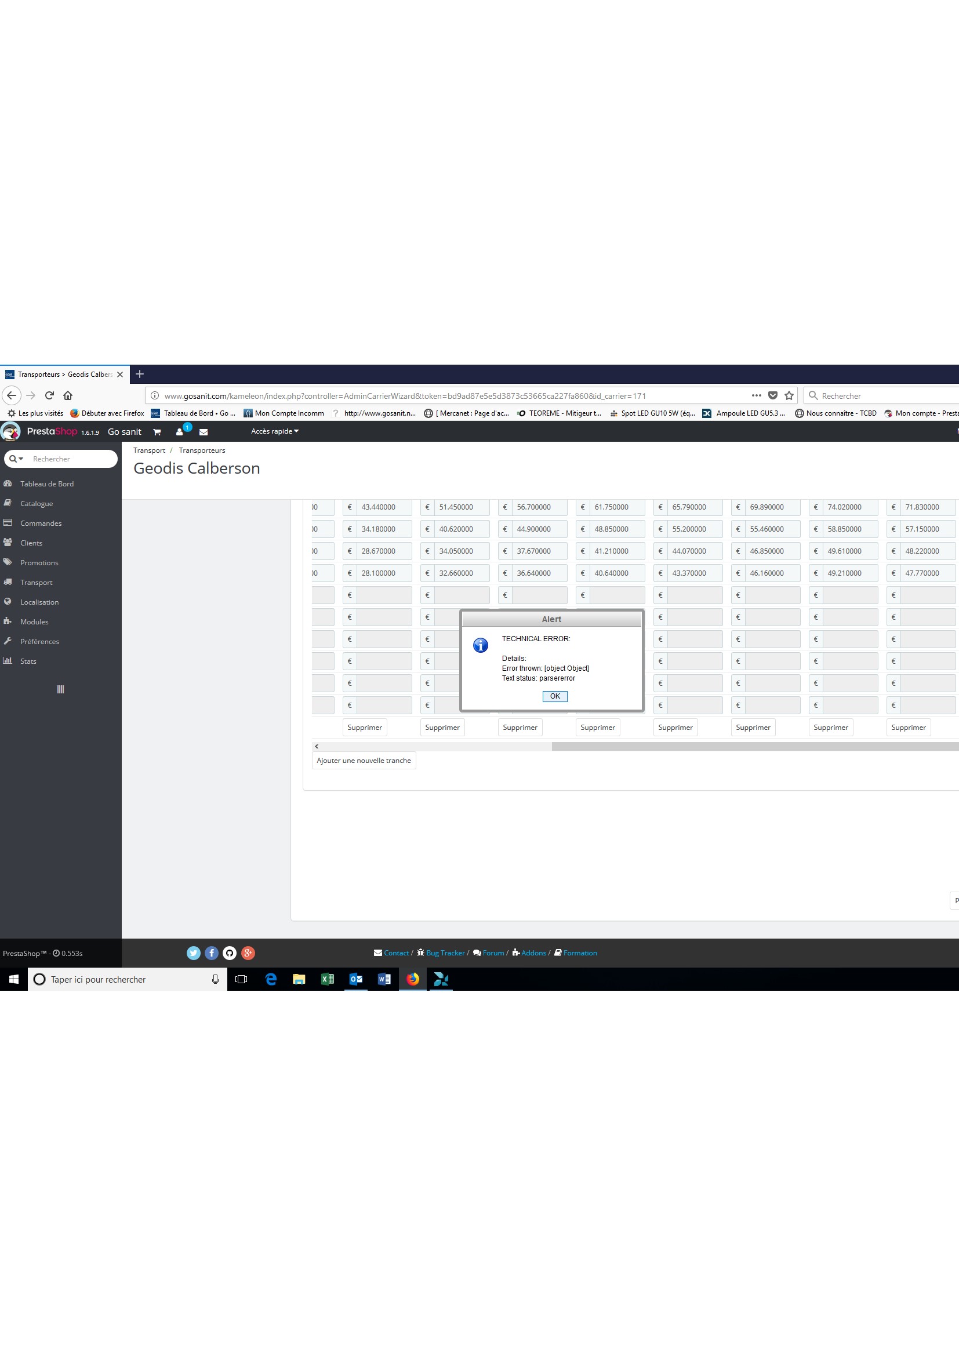Image resolution: width=959 pixels, height=1356 pixels.
Task: Open the 'Mon Compte Incomm' bookmark
Action: tap(284, 413)
